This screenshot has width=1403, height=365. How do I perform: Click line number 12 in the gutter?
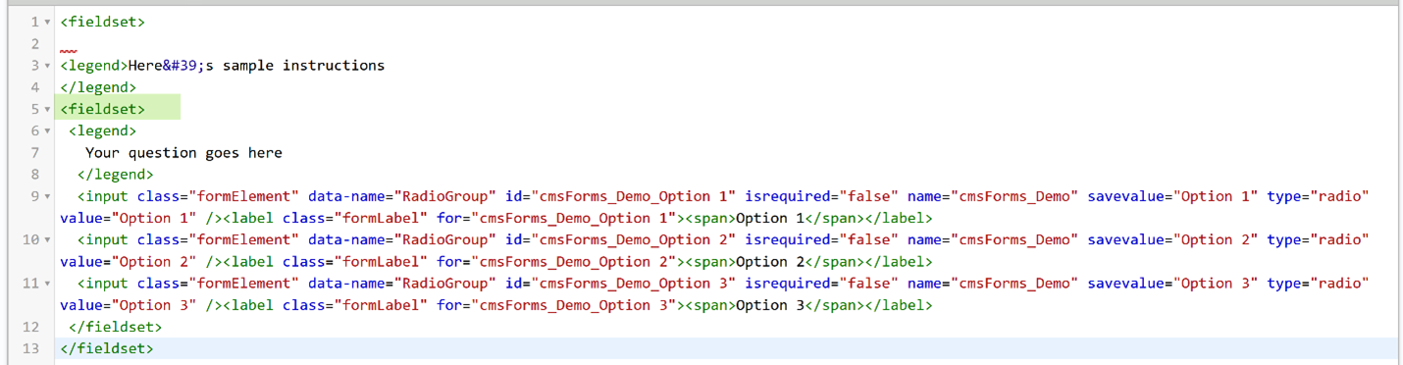point(29,327)
